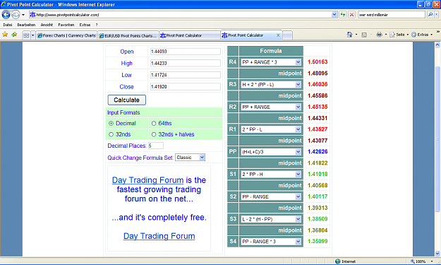Open the Favorites Center star icon
The image size is (441, 265).
[x=5, y=35]
